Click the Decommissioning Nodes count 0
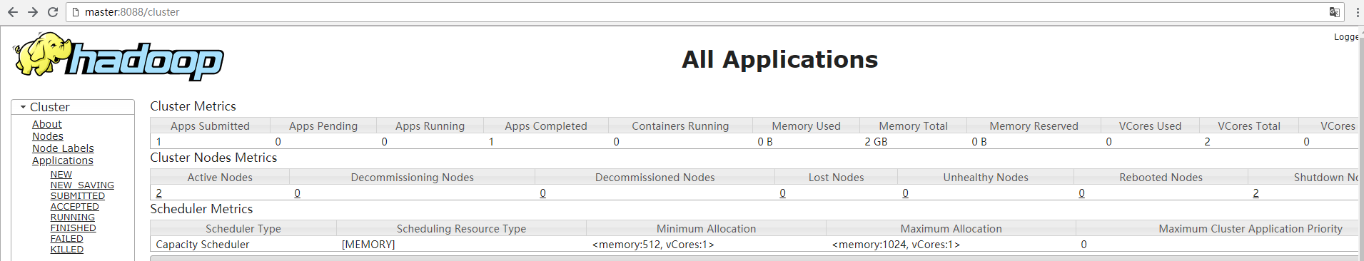The width and height of the screenshot is (1364, 261). coord(298,193)
